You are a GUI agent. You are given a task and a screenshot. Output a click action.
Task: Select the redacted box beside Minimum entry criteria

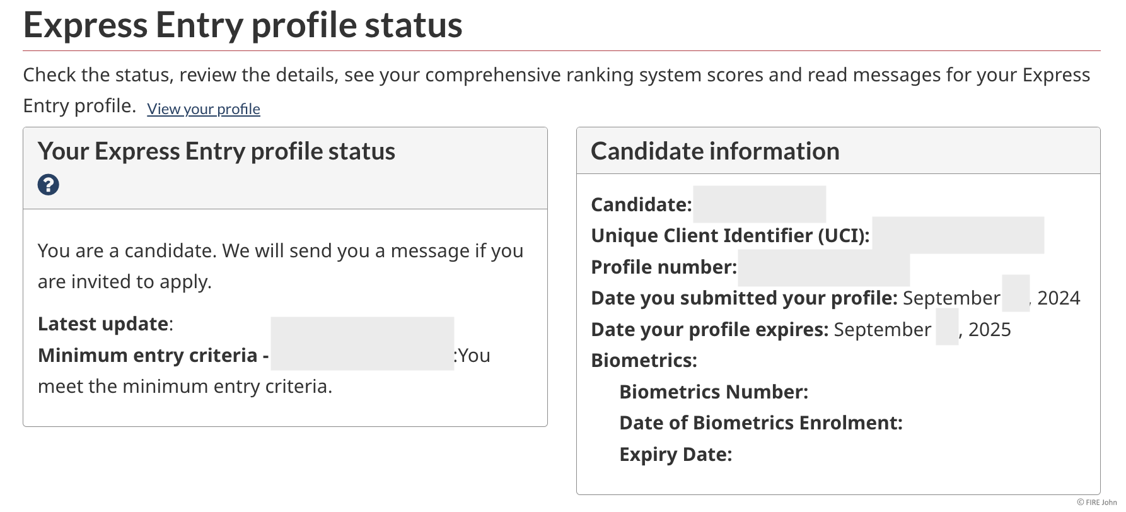[x=362, y=344]
